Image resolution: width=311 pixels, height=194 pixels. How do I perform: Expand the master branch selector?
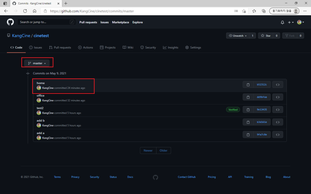coord(37,63)
